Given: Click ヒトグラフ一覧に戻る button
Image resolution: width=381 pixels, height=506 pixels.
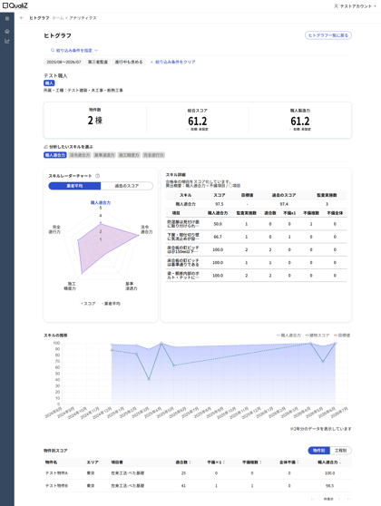Looking at the screenshot, I should (328, 35).
